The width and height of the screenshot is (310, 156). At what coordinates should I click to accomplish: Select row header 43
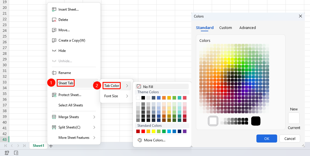tap(5, 139)
